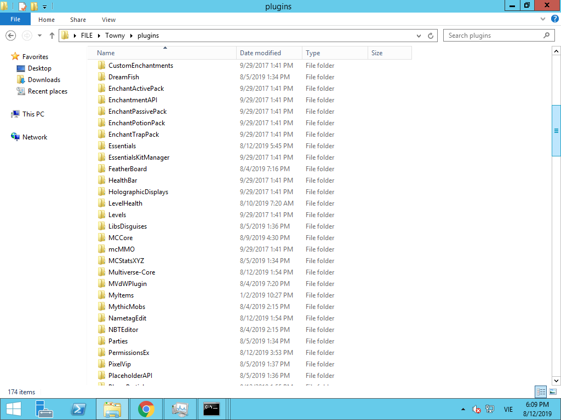
Task: Select the PermissionsEx folder icon
Action: [101, 352]
